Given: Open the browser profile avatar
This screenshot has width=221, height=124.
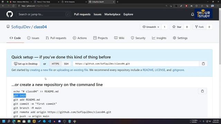Looking at the screenshot, I should tap(212, 6).
